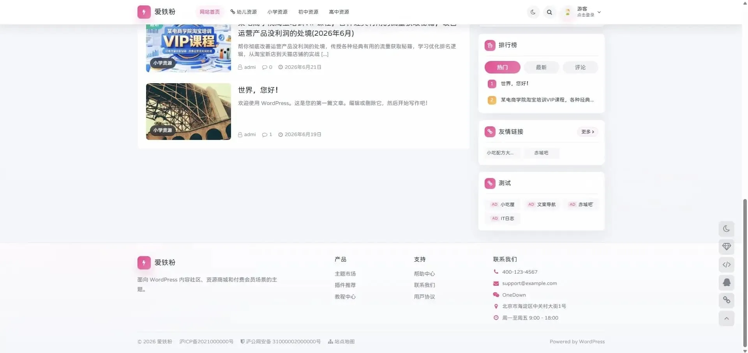Open 网站首页 navigation item
The image size is (748, 353).
click(x=210, y=12)
